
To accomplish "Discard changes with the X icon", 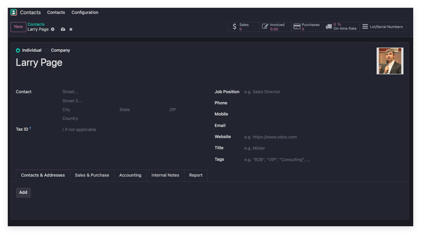I will click(x=71, y=29).
